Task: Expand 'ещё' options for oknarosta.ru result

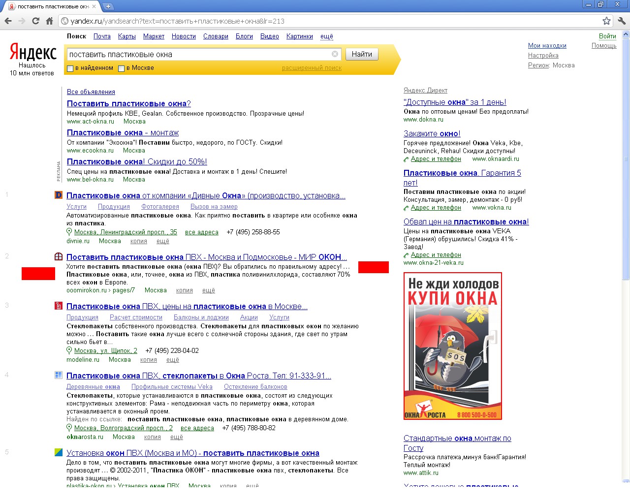Action: coord(177,437)
